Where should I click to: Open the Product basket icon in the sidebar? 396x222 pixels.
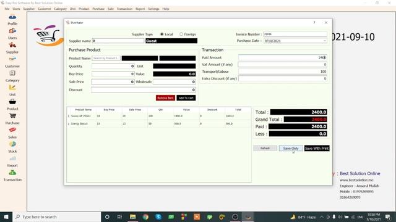(12, 102)
